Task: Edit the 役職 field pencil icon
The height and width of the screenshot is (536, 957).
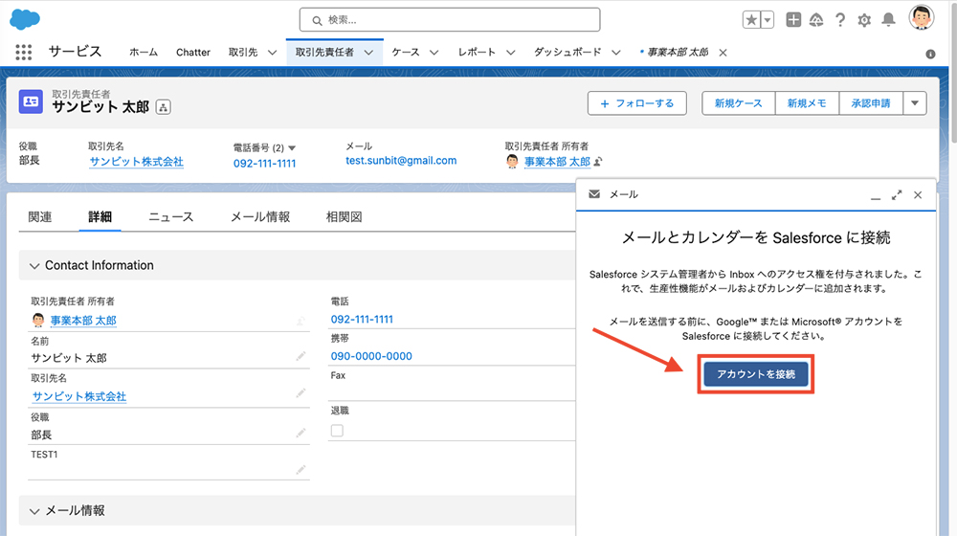Action: (300, 433)
